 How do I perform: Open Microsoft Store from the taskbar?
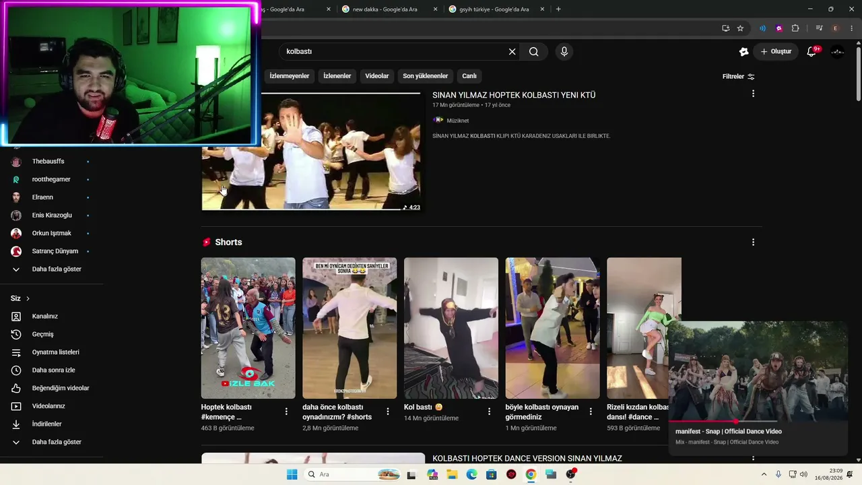(491, 474)
